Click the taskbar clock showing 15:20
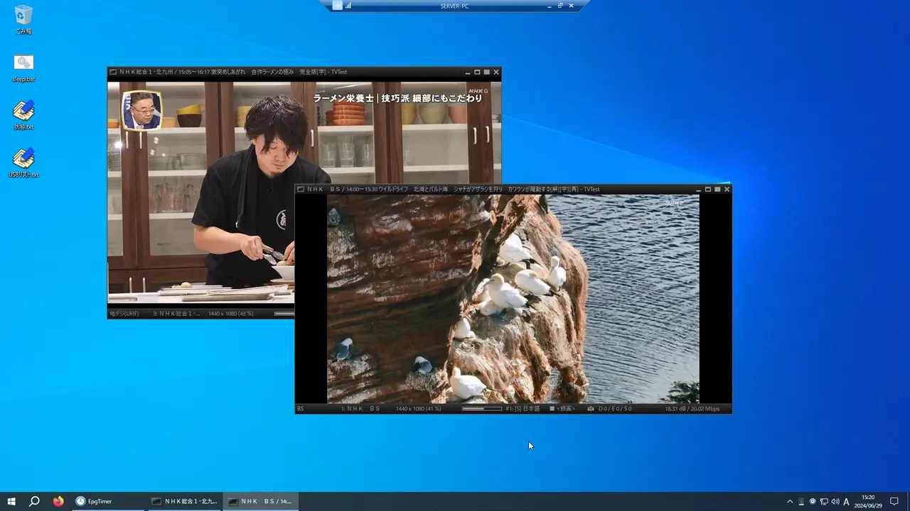This screenshot has width=910, height=511. coord(868,501)
